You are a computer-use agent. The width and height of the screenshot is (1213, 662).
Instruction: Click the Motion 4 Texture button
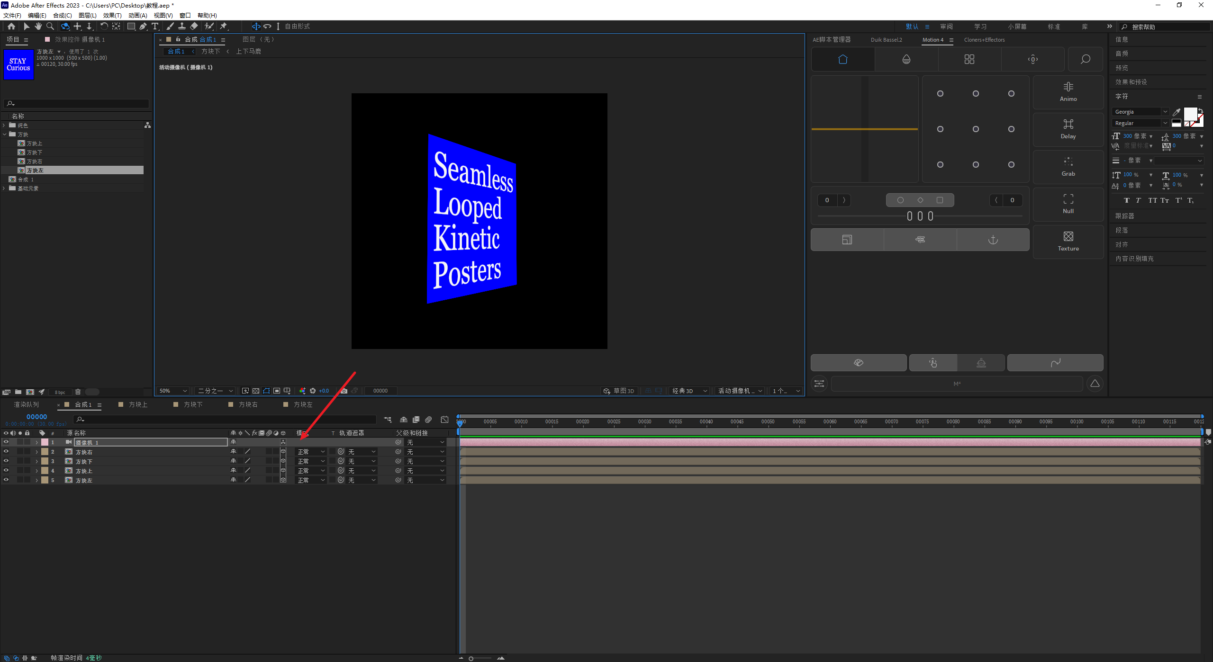coord(1068,241)
